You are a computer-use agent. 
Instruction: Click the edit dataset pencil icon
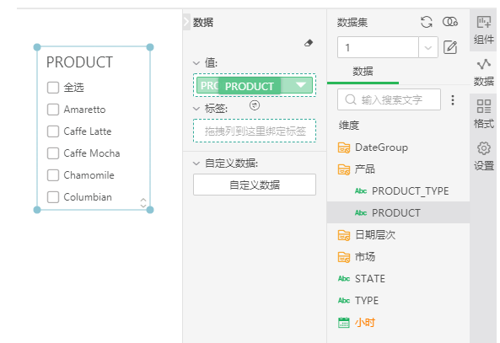450,47
